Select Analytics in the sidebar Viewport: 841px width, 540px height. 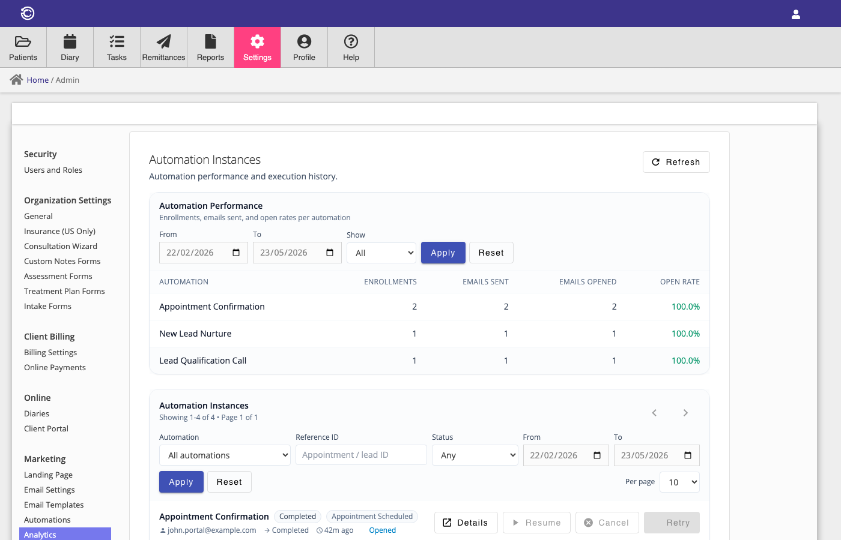point(65,534)
